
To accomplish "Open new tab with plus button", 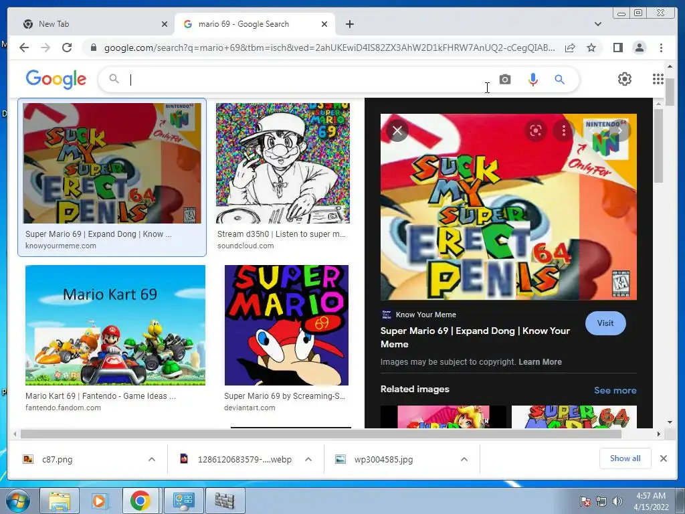I will pos(349,24).
